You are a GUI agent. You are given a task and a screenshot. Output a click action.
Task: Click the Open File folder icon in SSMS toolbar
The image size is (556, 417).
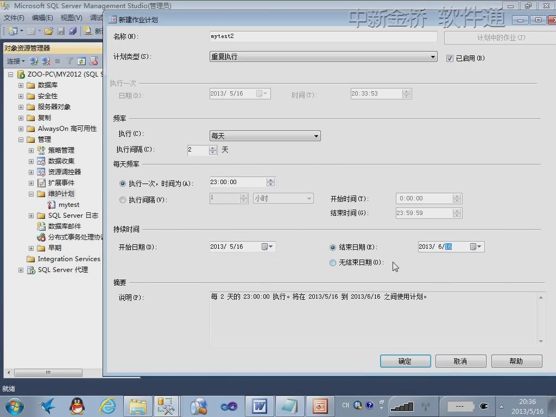(49, 31)
